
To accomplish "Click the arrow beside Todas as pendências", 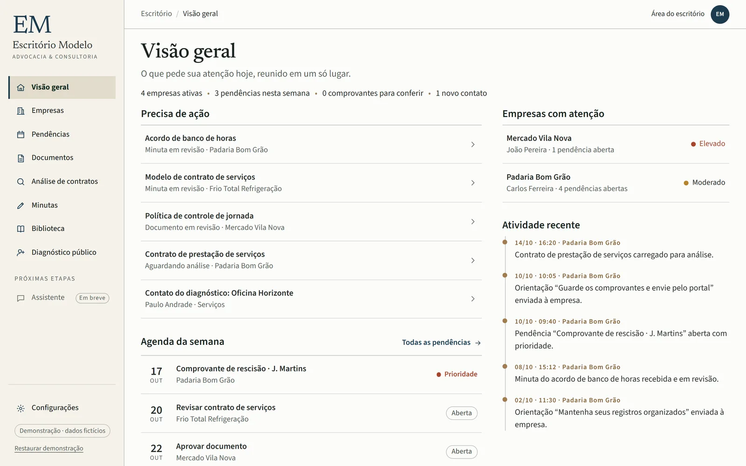I will point(478,343).
